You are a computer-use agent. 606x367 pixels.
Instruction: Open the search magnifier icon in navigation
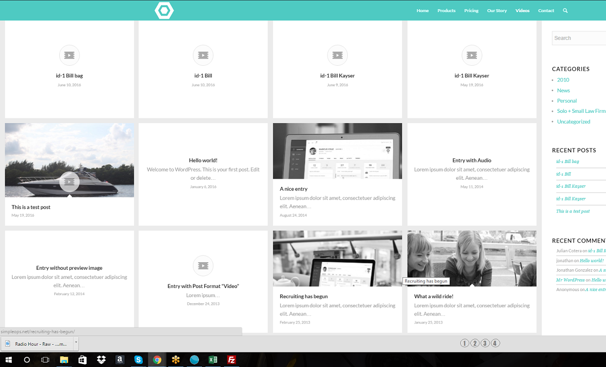coord(565,11)
